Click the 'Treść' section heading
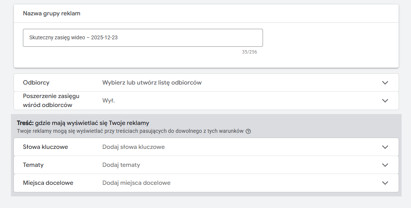The height and width of the screenshot is (208, 411). click(25, 123)
